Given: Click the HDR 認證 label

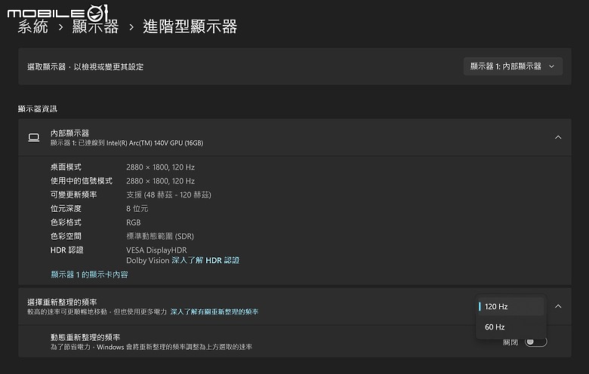Looking at the screenshot, I should (x=67, y=250).
